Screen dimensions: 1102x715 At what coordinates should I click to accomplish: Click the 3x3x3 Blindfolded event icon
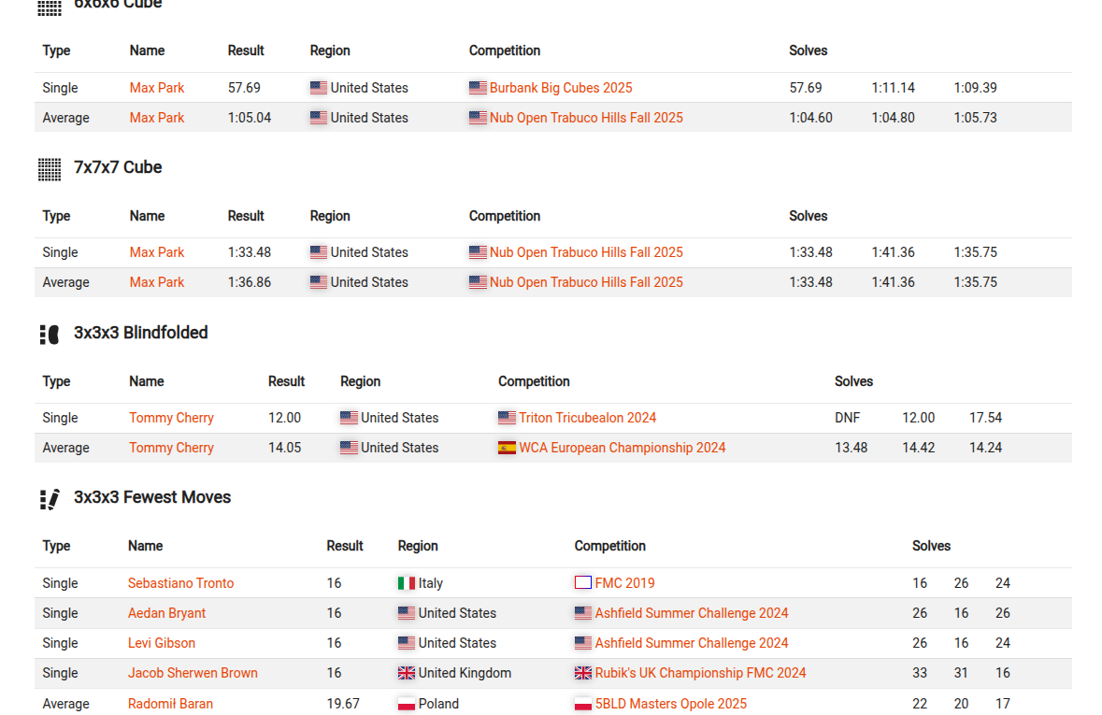(x=50, y=334)
